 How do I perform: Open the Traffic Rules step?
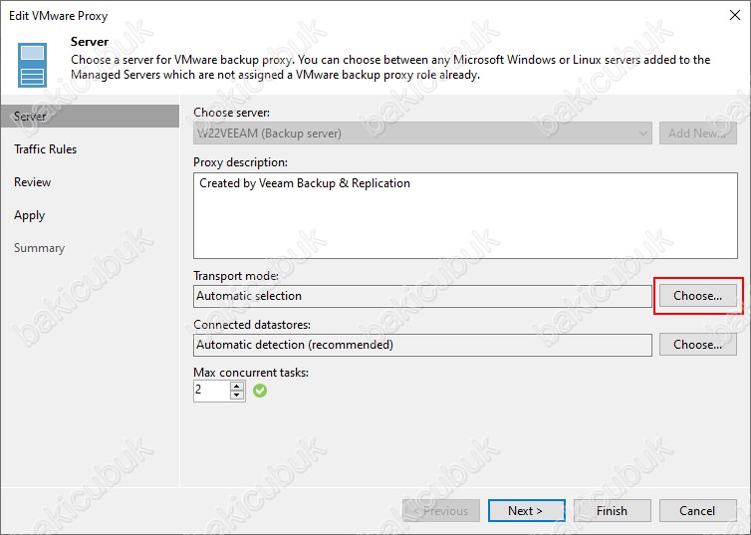46,149
